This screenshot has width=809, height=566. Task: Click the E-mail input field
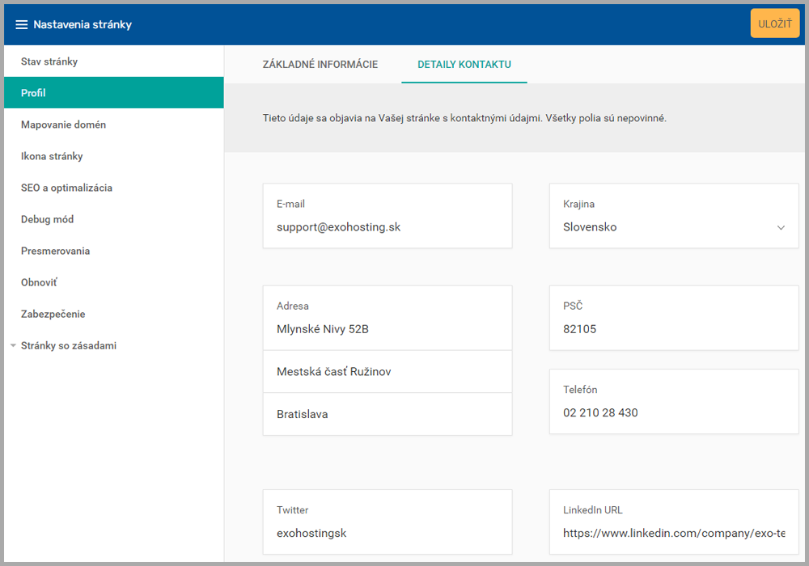[x=387, y=227]
